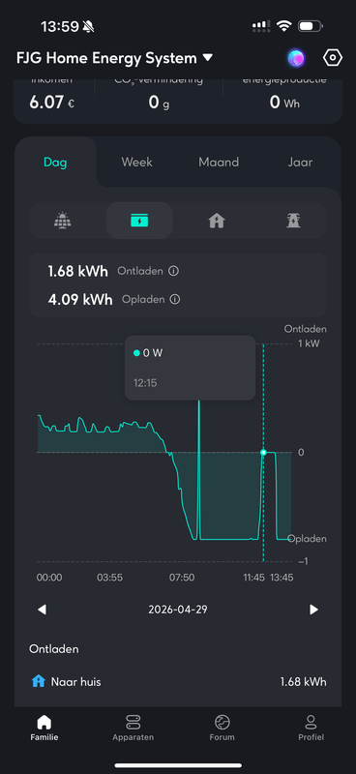This screenshot has width=356, height=774.
Task: Switch to the Week tab
Action: [136, 162]
